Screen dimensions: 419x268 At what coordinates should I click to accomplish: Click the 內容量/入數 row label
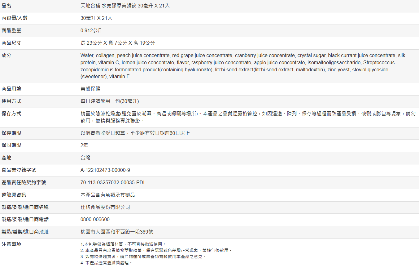coord(15,18)
